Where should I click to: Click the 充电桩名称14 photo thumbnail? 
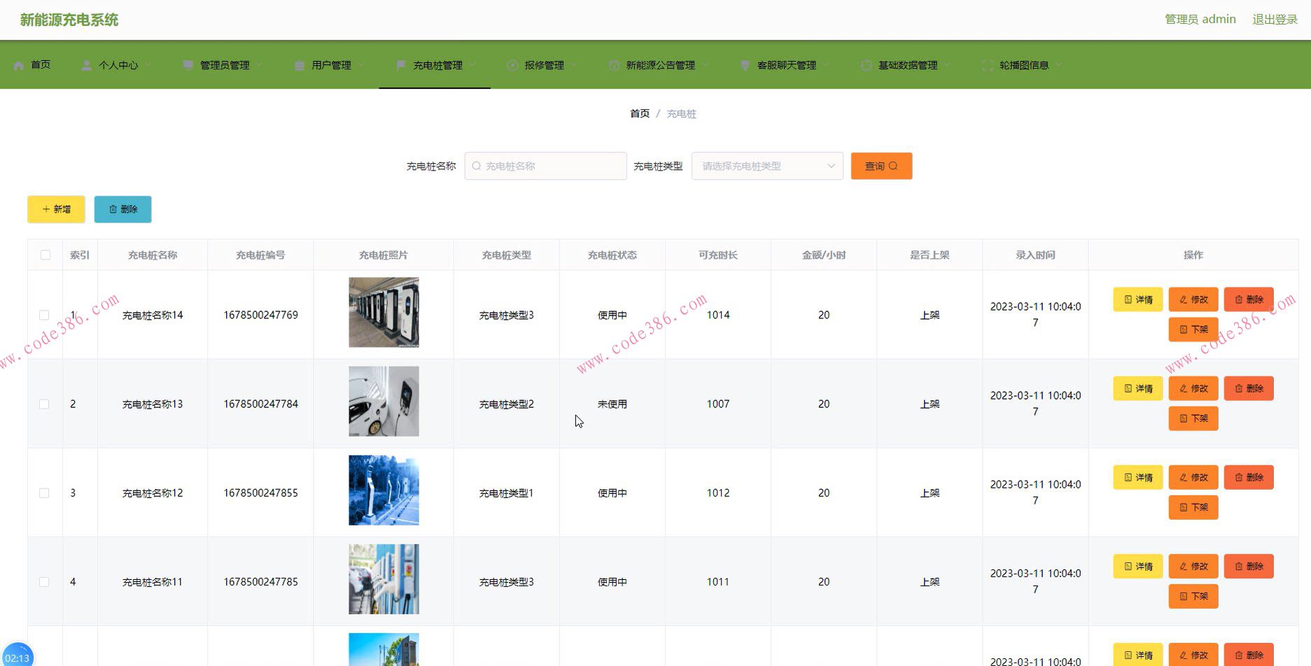click(383, 312)
